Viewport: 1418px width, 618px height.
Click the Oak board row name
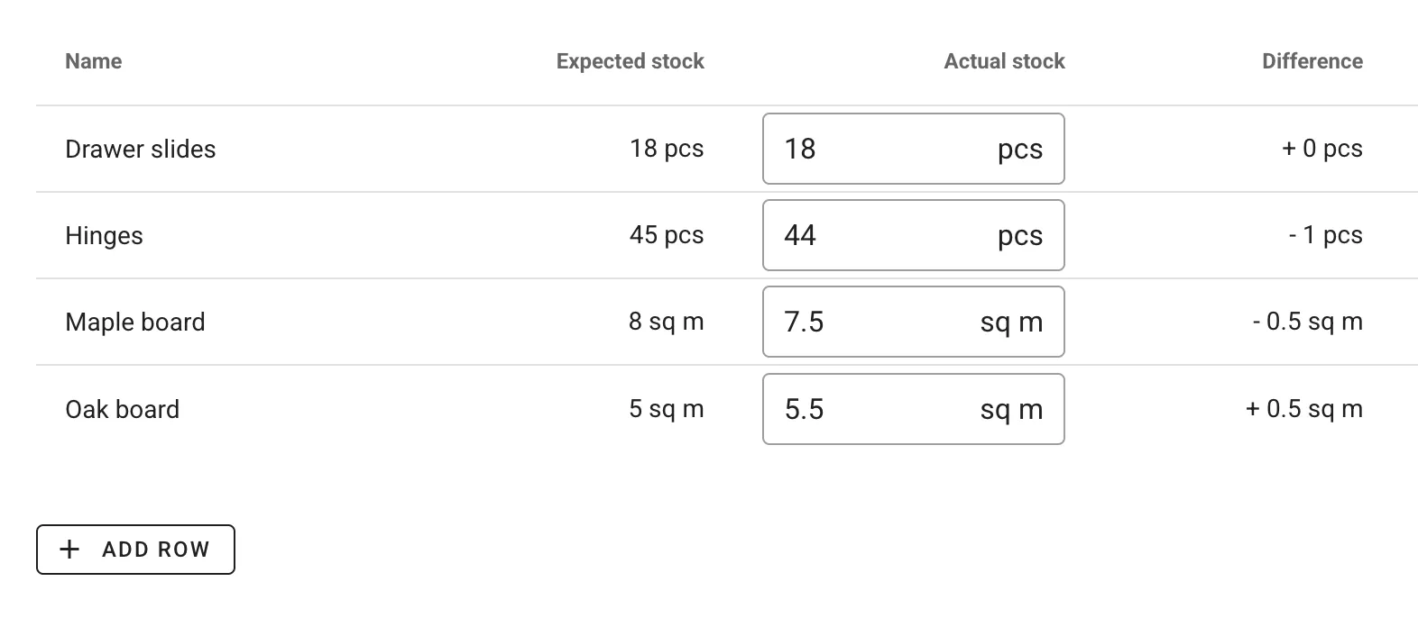point(123,408)
